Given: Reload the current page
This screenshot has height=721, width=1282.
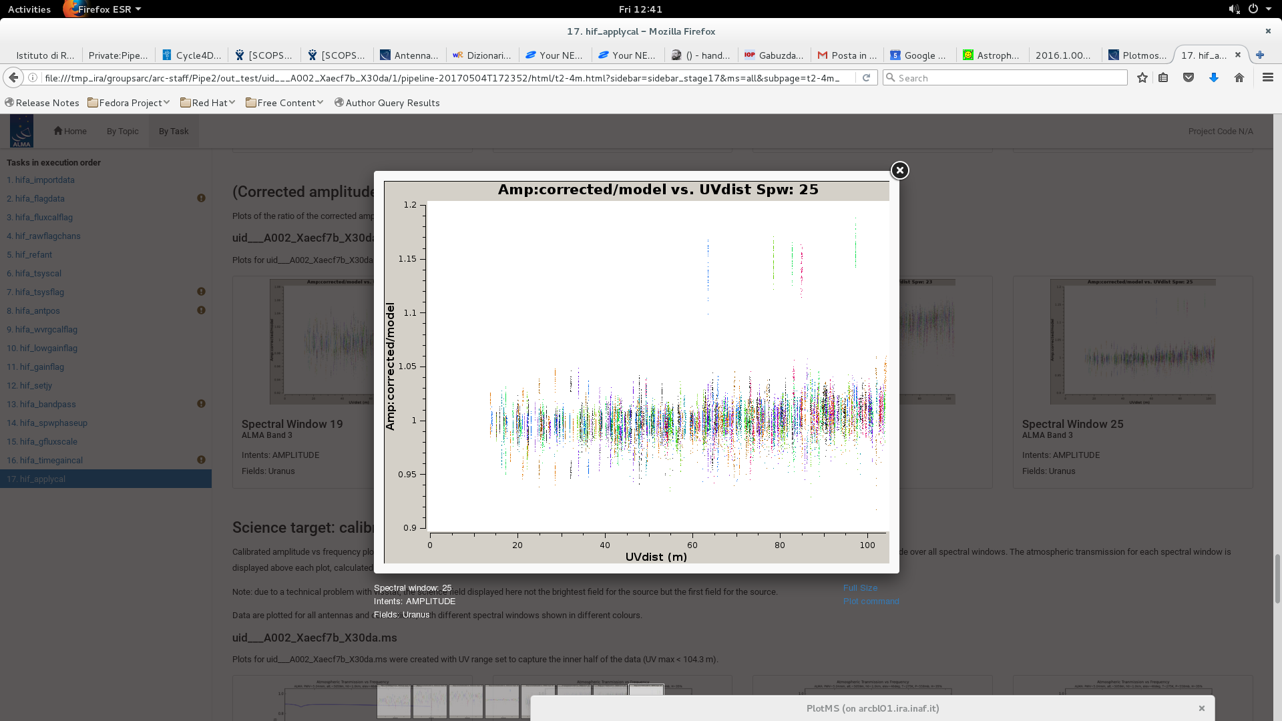Looking at the screenshot, I should (866, 77).
